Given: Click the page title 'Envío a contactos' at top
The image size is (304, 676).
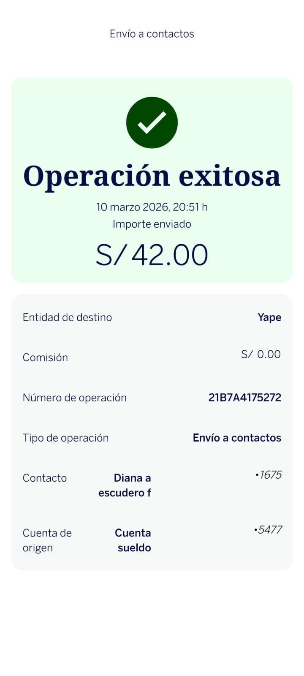Looking at the screenshot, I should [152, 34].
